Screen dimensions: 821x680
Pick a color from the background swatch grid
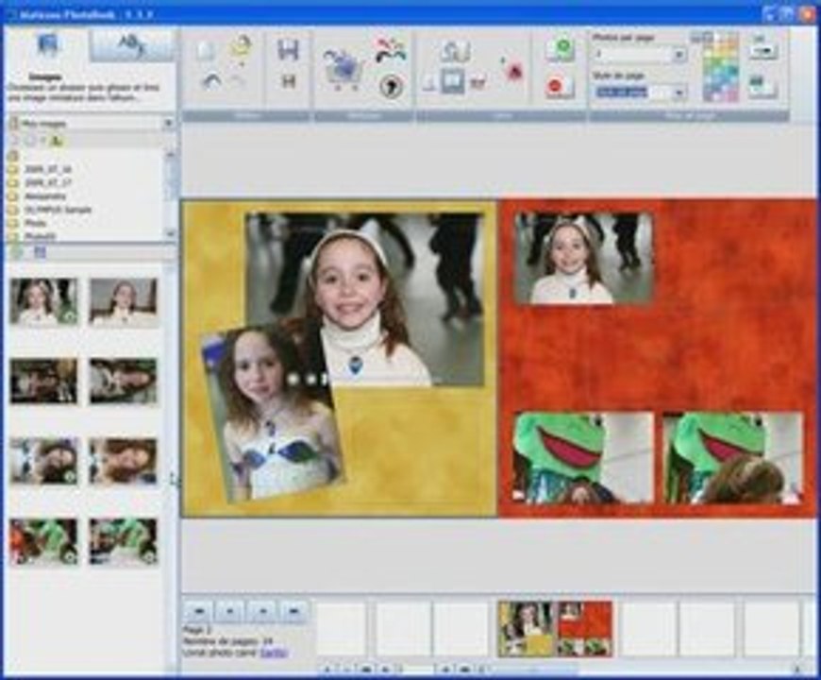pos(721,68)
